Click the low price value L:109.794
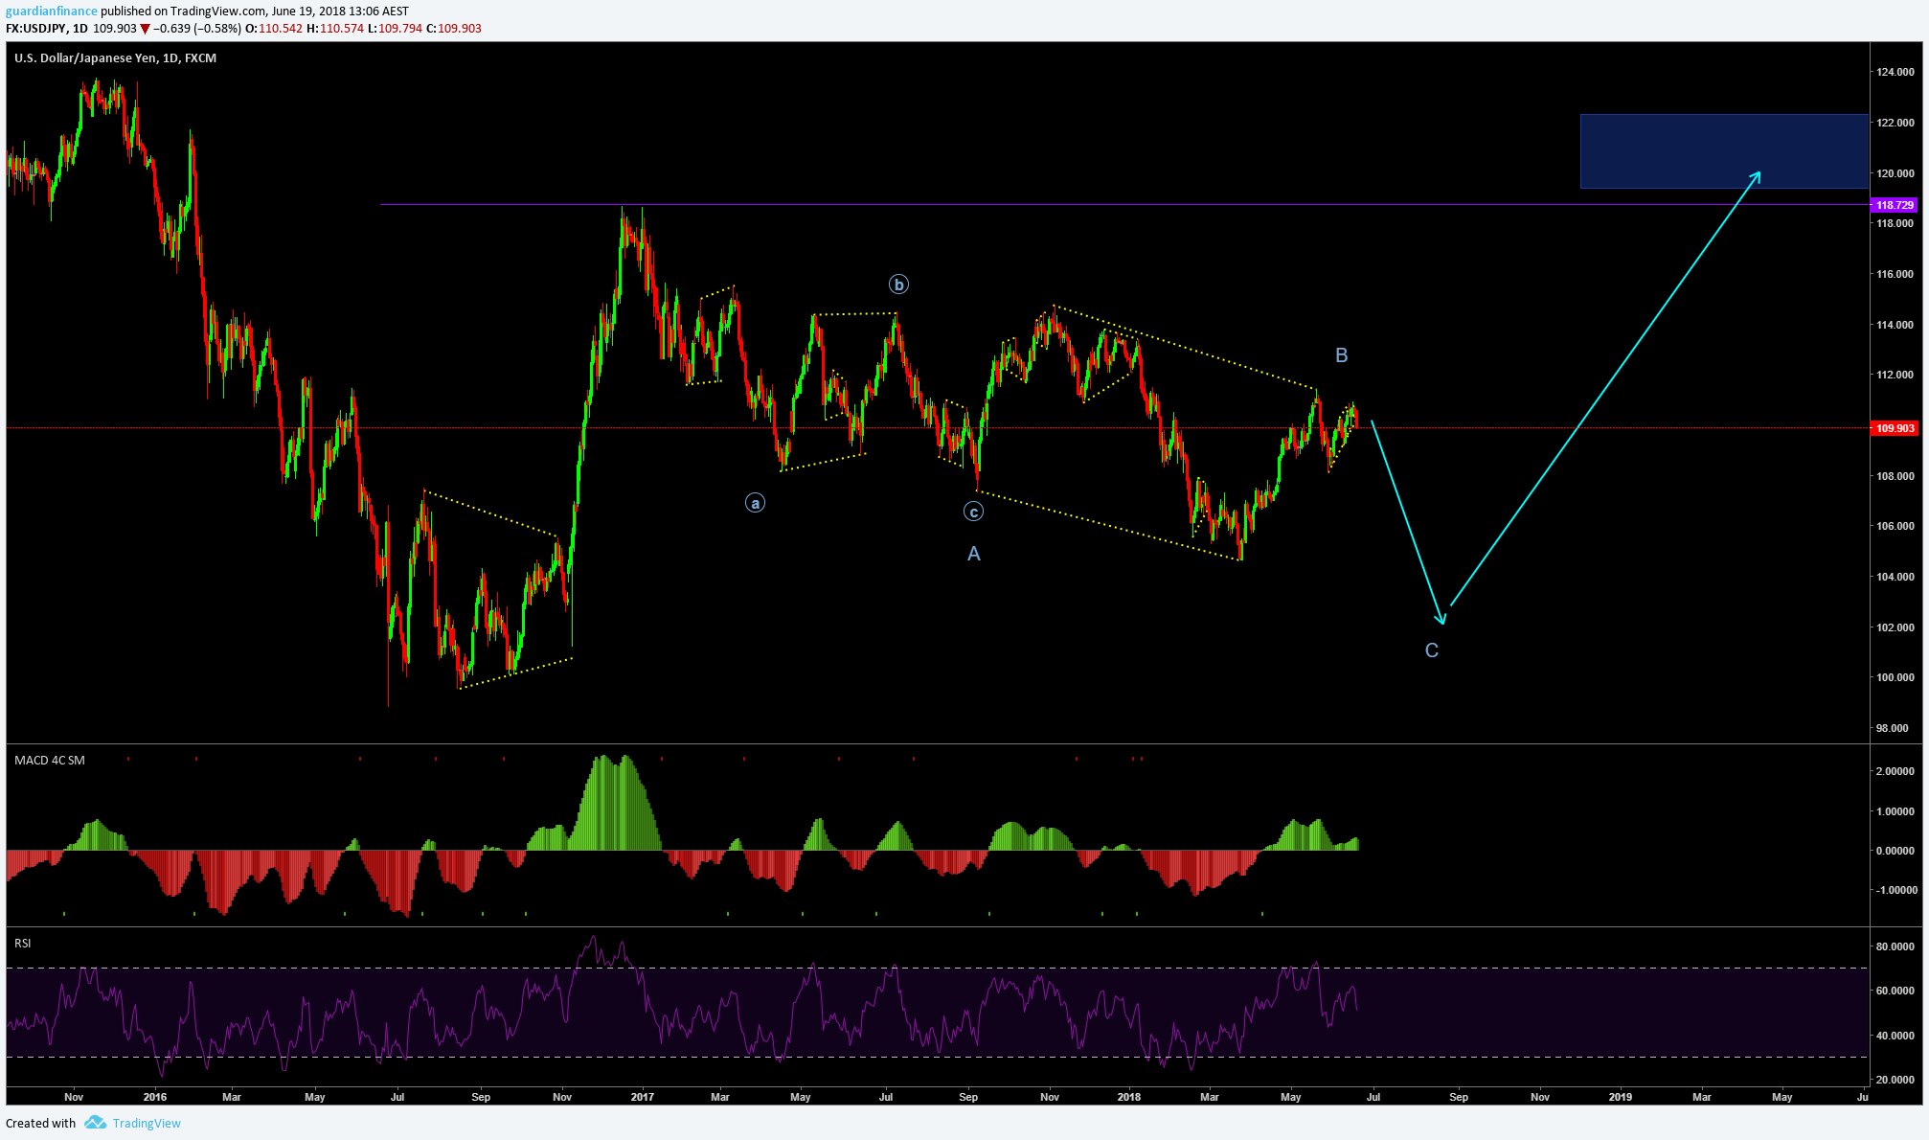The width and height of the screenshot is (1929, 1140). pyautogui.click(x=396, y=29)
